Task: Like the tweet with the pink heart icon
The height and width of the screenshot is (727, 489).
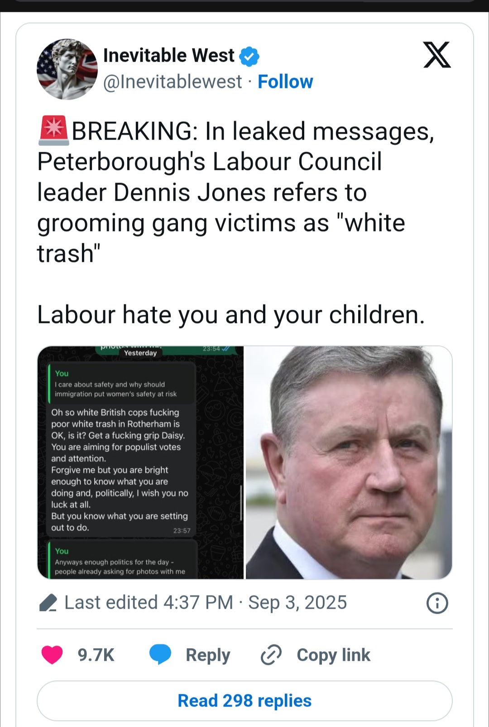Action: pos(52,655)
